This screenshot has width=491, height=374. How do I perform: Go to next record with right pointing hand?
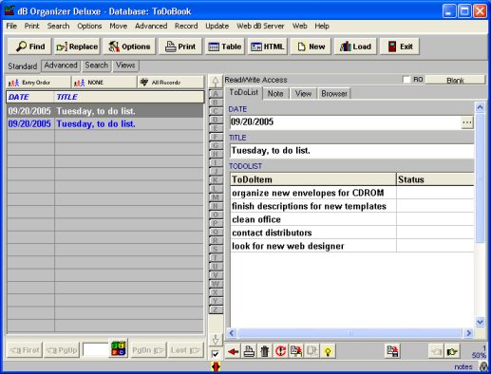pos(452,351)
